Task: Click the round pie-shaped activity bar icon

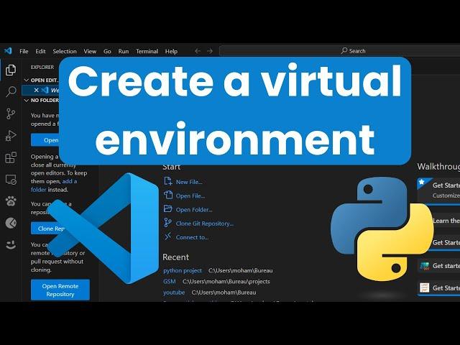Action: point(11,223)
